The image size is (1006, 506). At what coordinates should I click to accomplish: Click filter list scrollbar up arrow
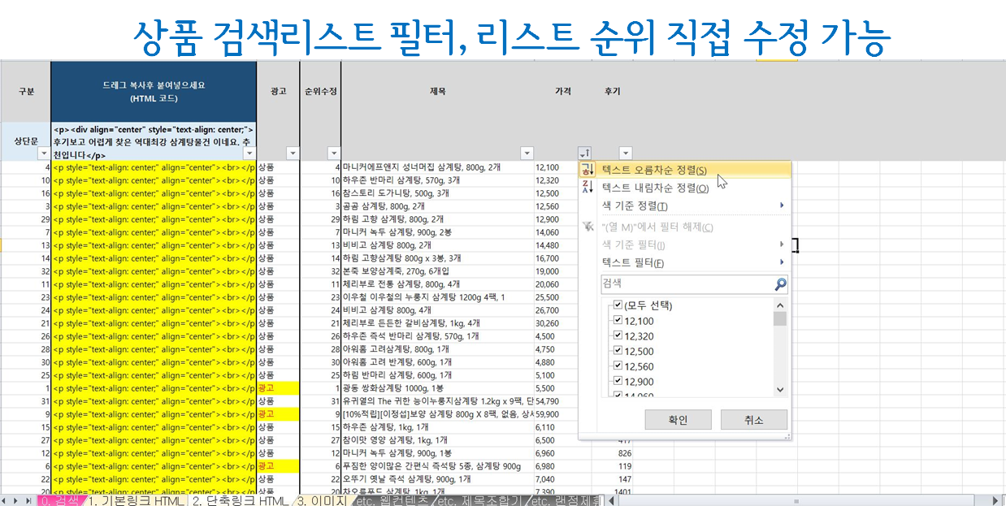tap(780, 305)
